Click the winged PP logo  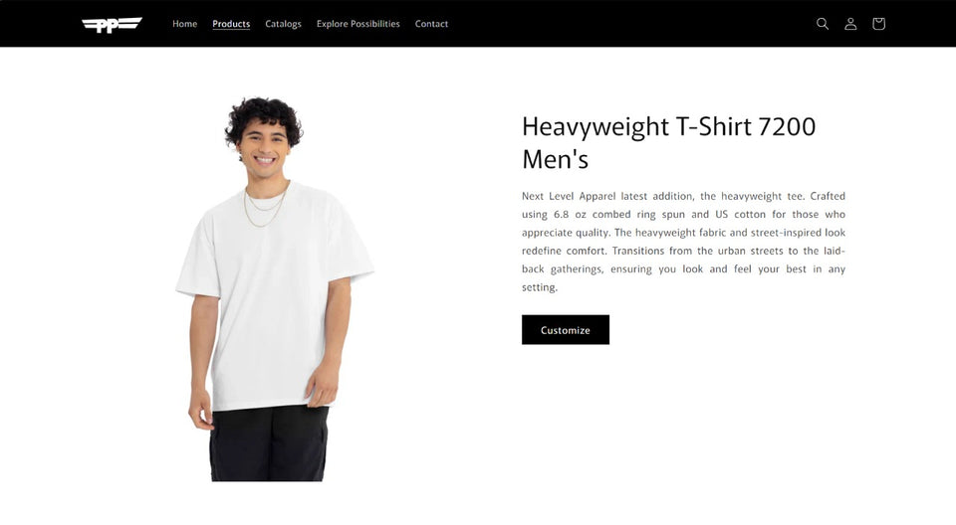coord(113,25)
